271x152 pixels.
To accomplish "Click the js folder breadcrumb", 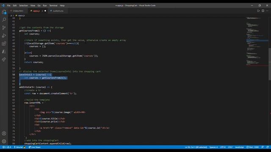I will coord(11,16).
